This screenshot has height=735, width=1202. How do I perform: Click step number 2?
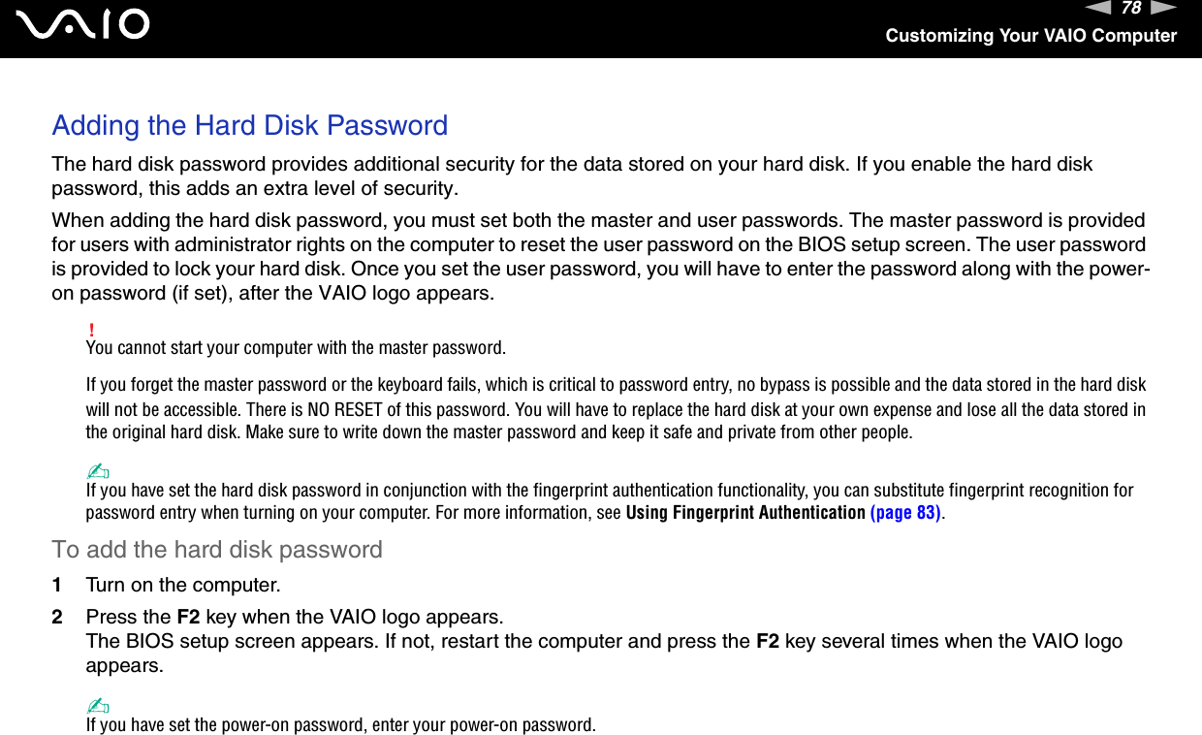click(57, 617)
